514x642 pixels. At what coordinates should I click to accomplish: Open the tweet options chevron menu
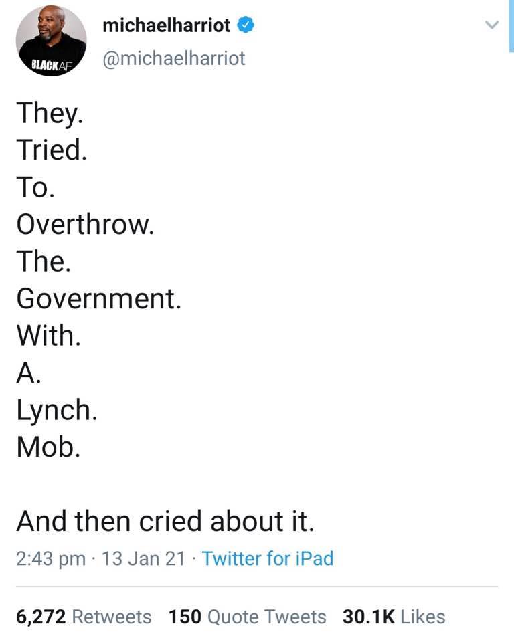pyautogui.click(x=492, y=26)
